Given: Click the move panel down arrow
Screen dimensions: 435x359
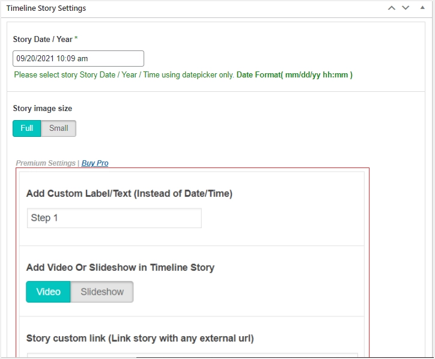Looking at the screenshot, I should (406, 8).
